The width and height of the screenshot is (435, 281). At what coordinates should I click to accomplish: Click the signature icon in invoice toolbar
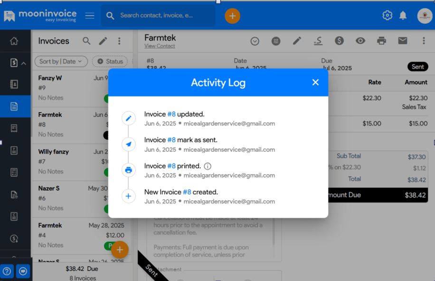[x=318, y=41]
